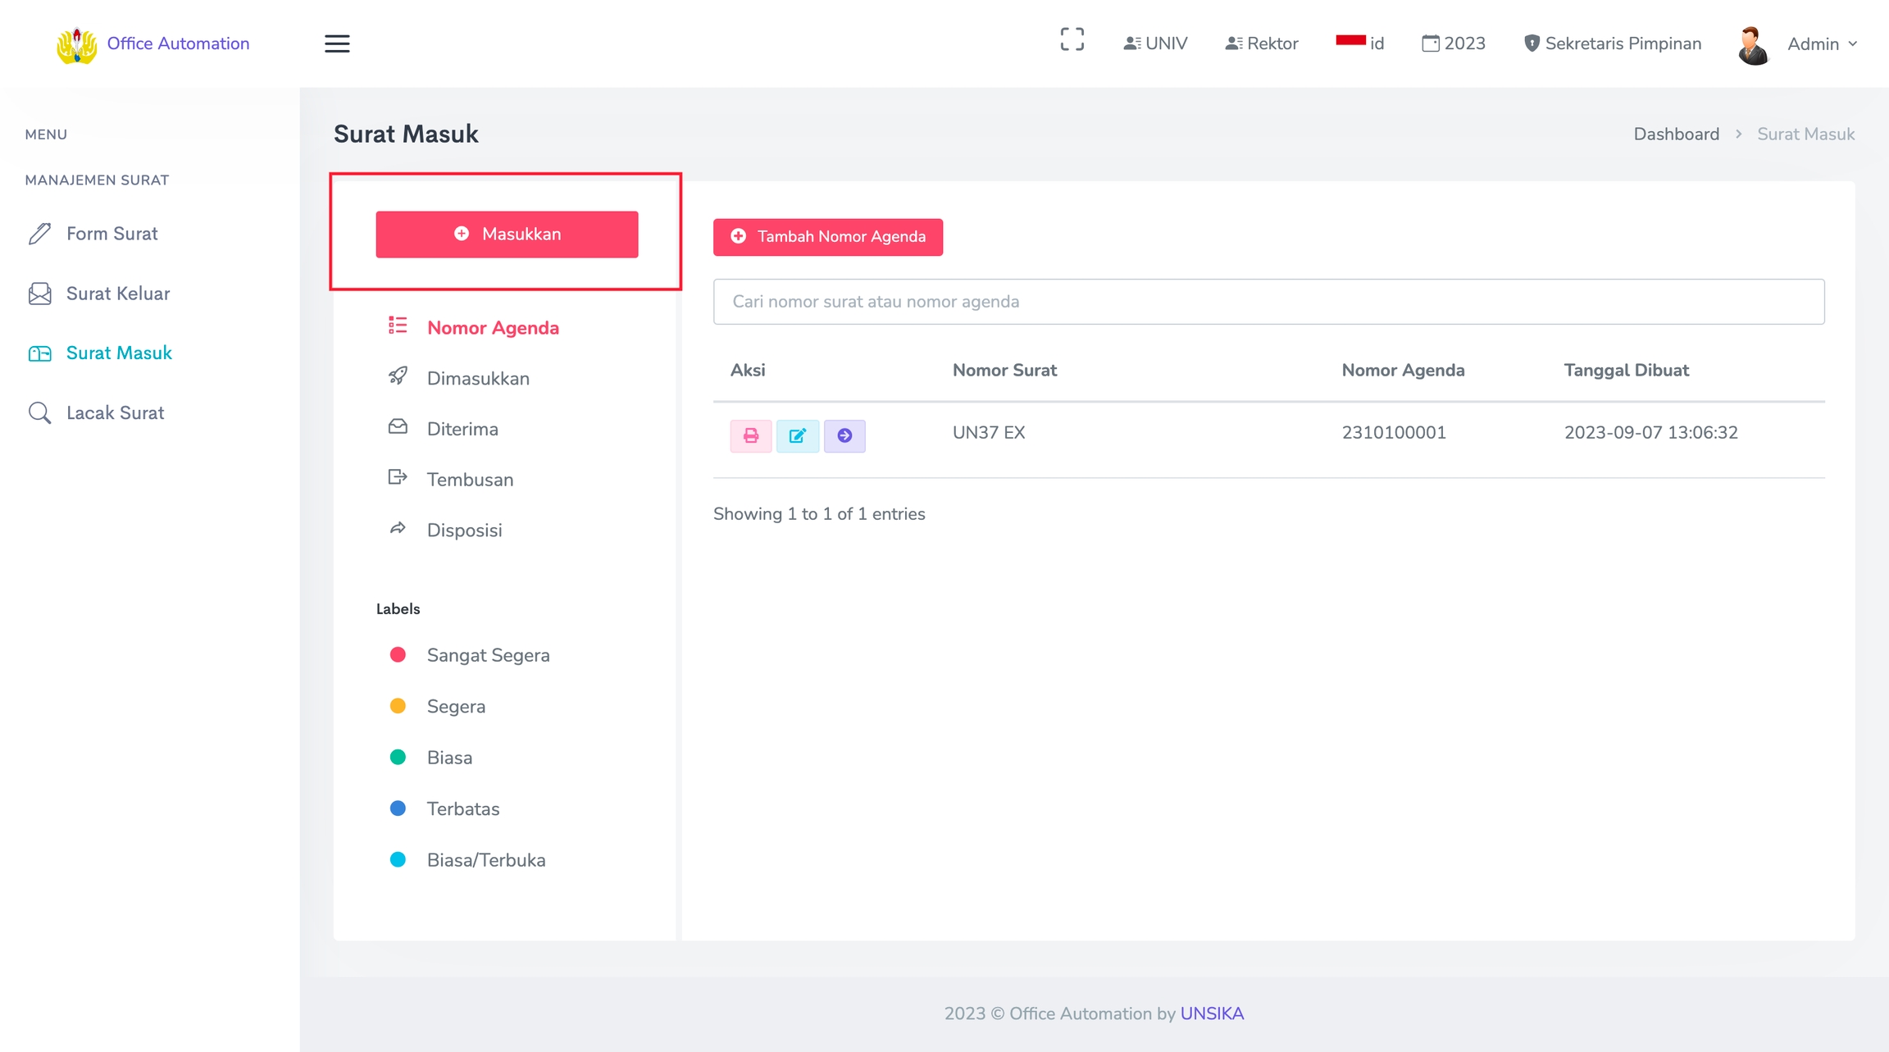
Task: Open the 2023 year selector
Action: (1453, 43)
